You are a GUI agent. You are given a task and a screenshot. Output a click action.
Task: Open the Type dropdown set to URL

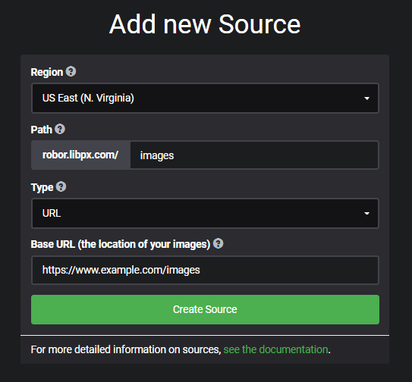205,213
